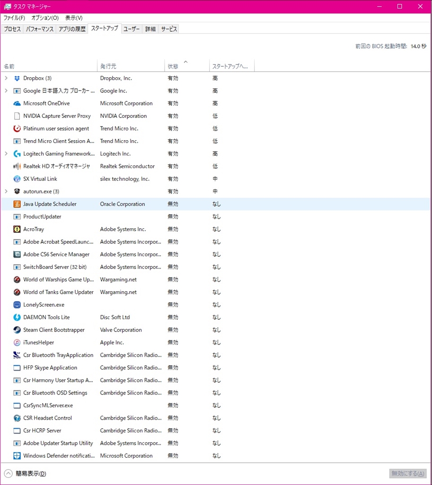Switch to the アプリの履歴 tab
432x485 pixels.
72,29
